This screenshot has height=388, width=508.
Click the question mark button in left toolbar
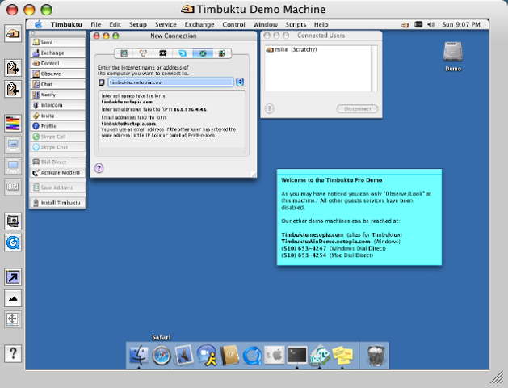[13, 352]
